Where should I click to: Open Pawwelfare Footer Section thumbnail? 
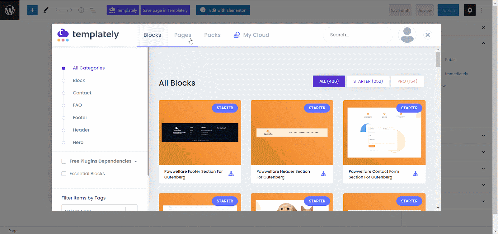pyautogui.click(x=200, y=133)
